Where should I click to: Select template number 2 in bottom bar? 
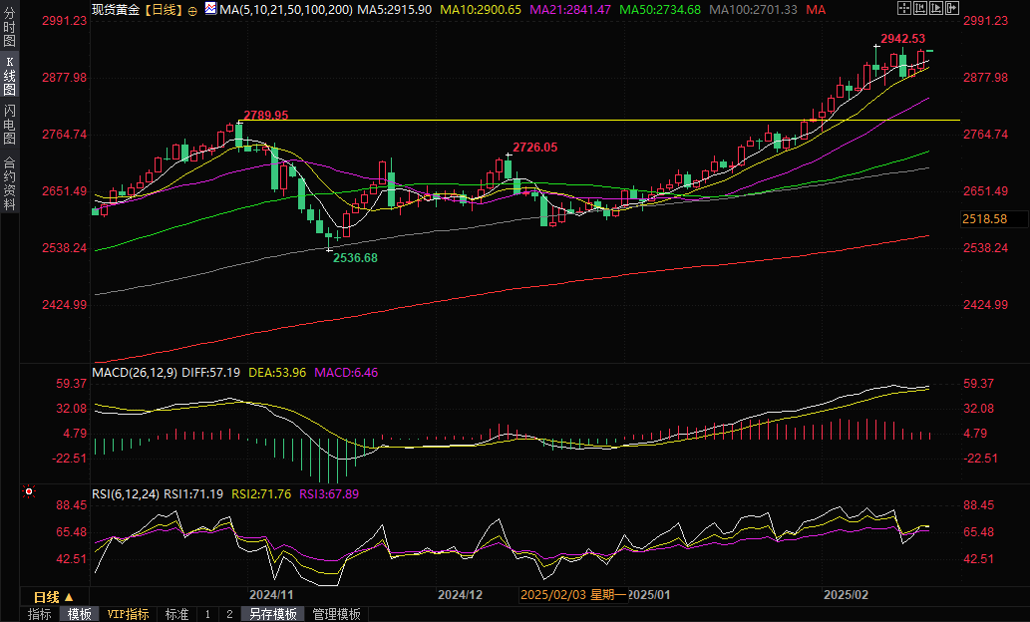click(x=229, y=614)
